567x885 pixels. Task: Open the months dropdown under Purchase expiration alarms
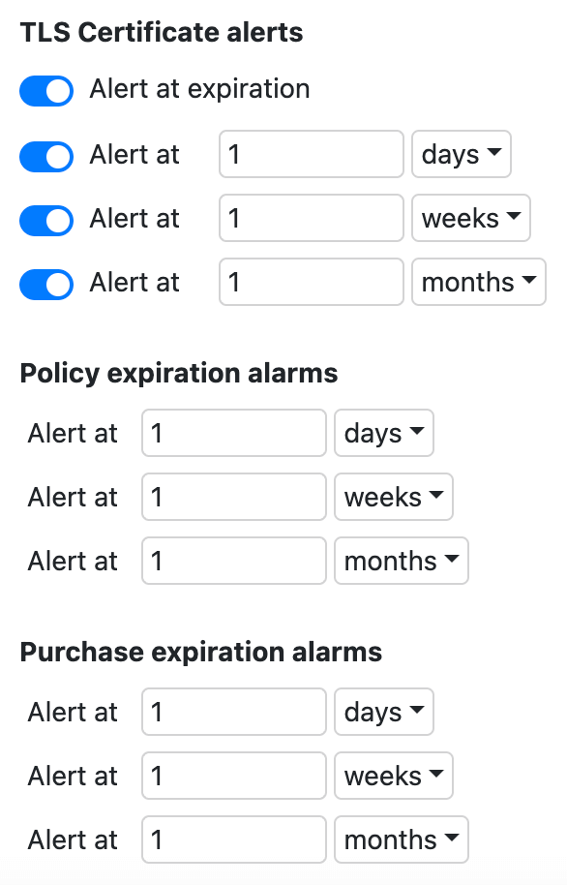click(x=402, y=839)
